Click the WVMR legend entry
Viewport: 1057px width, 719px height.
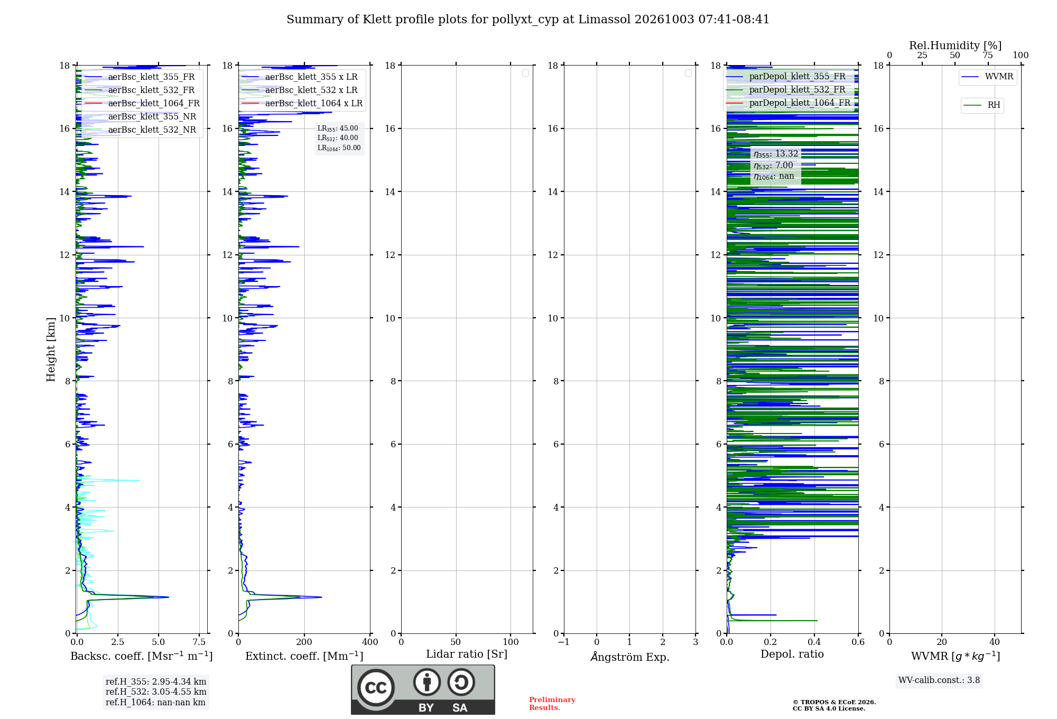click(x=987, y=77)
